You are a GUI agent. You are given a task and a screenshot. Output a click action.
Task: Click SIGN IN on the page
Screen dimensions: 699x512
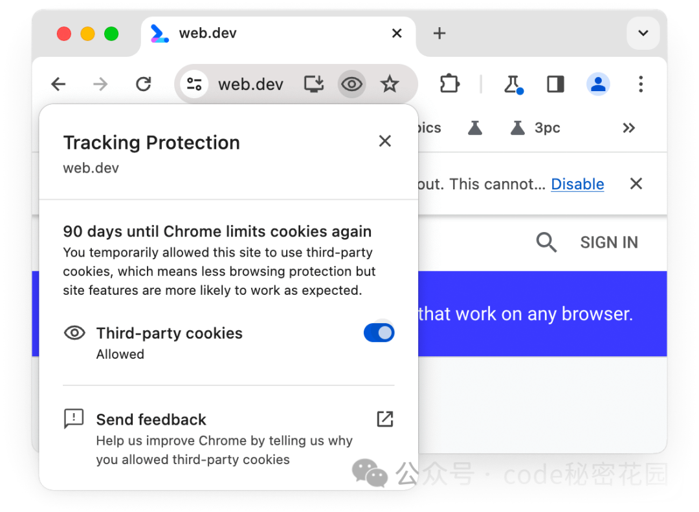(609, 242)
